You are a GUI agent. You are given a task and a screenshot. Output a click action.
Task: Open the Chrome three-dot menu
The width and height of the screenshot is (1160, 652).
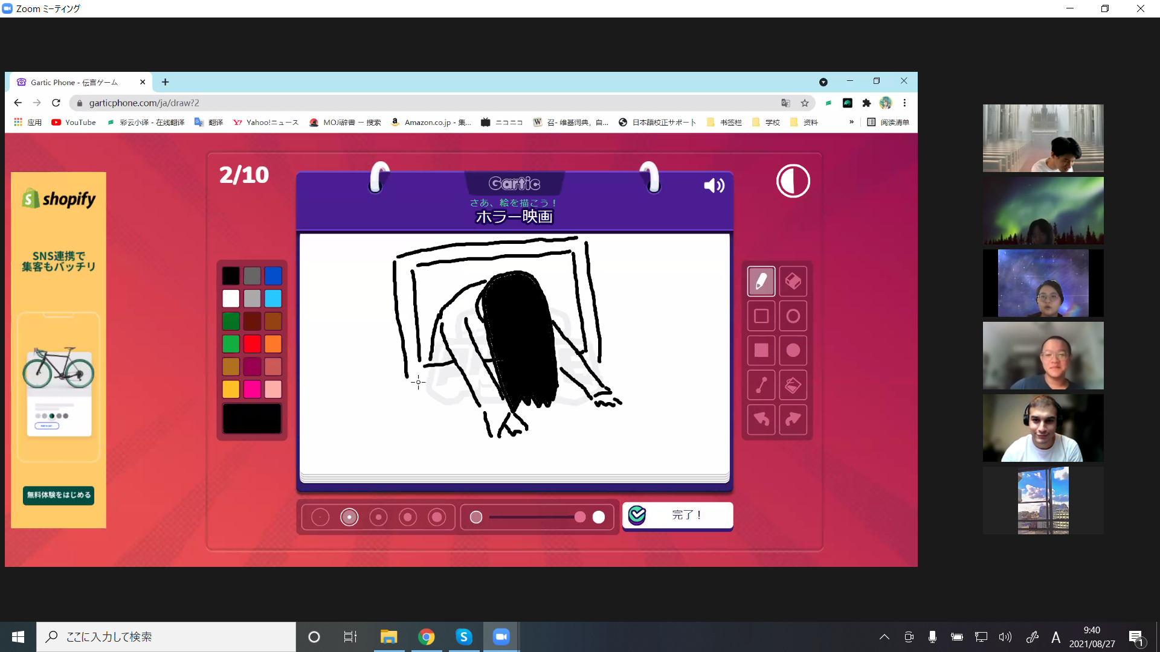click(x=904, y=103)
